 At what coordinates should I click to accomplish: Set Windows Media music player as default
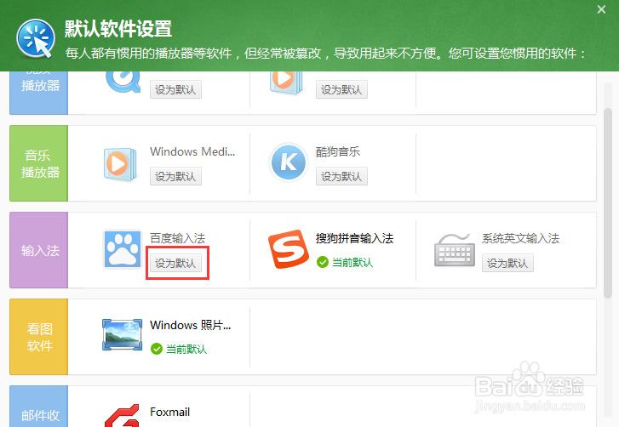(175, 176)
